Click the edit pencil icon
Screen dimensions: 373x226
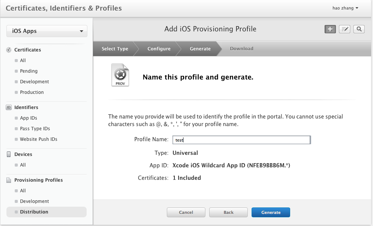pos(344,29)
